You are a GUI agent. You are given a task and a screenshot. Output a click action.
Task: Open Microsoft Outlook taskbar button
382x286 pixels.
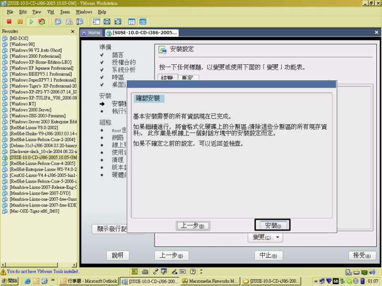coord(89,281)
